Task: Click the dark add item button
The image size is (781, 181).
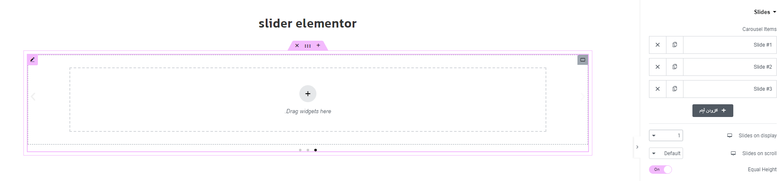Action: click(x=712, y=111)
